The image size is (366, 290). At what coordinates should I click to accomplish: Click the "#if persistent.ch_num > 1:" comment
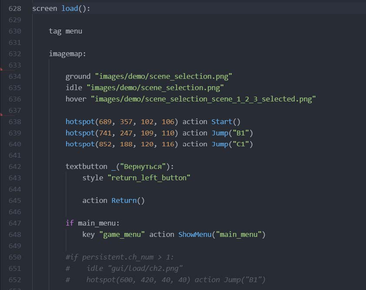point(120,257)
